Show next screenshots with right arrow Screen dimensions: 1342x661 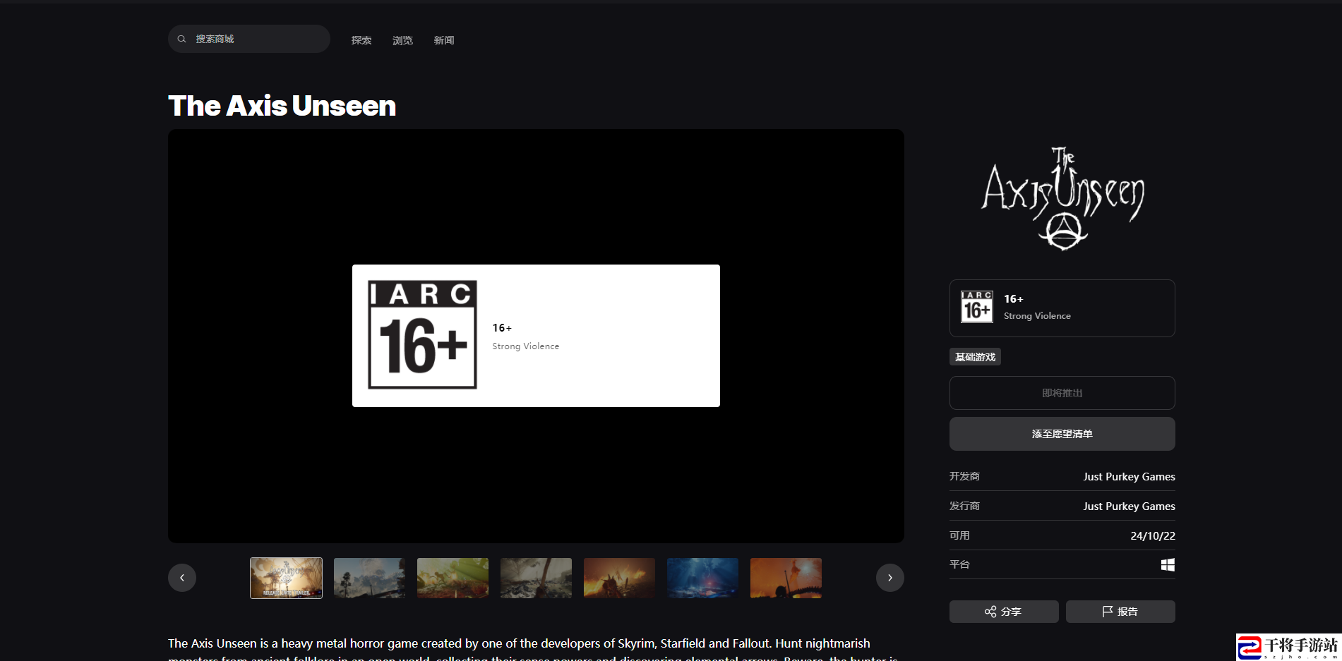click(890, 578)
